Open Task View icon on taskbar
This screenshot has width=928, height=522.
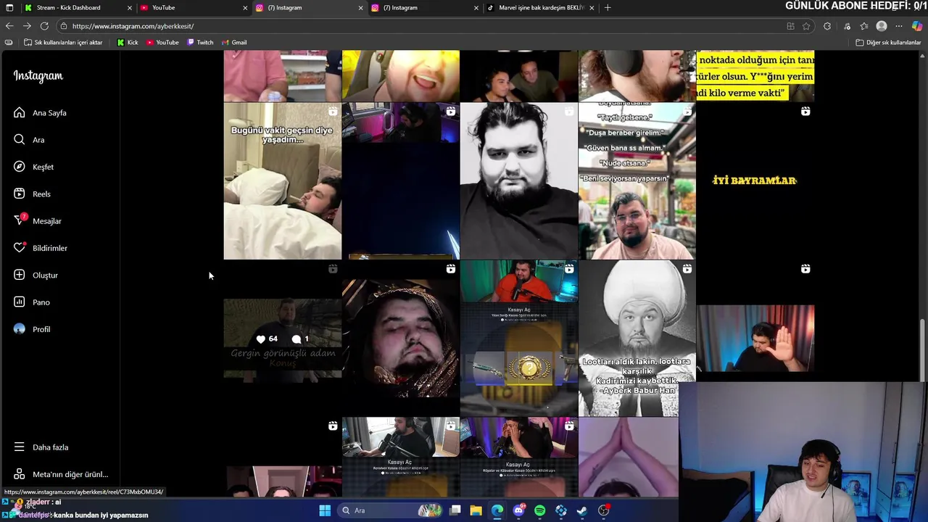(455, 510)
